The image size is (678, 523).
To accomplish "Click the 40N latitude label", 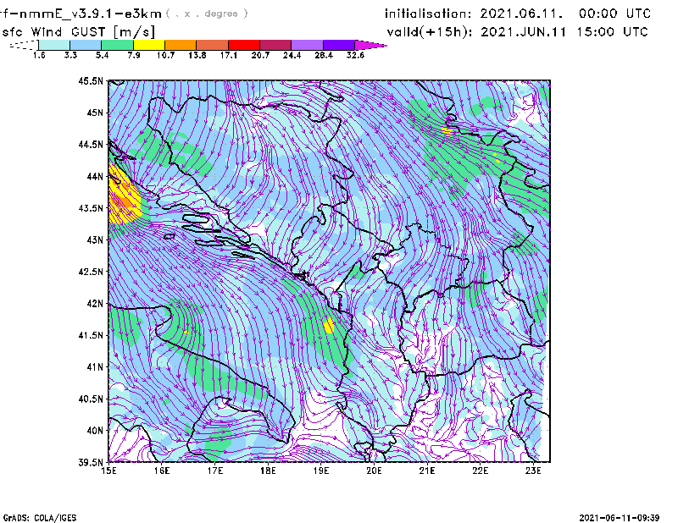I will click(x=95, y=431).
